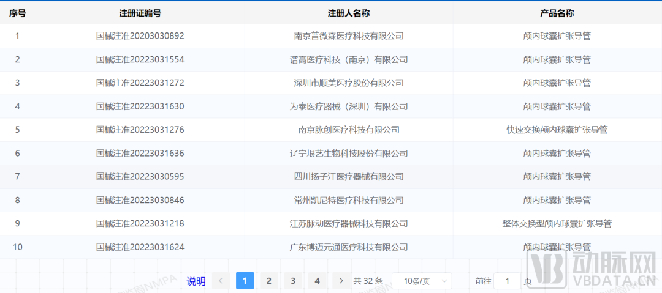The width and height of the screenshot is (662, 293).
Task: Click 深圳市顺美医疗股份有限公司 cell
Action: 348,83
